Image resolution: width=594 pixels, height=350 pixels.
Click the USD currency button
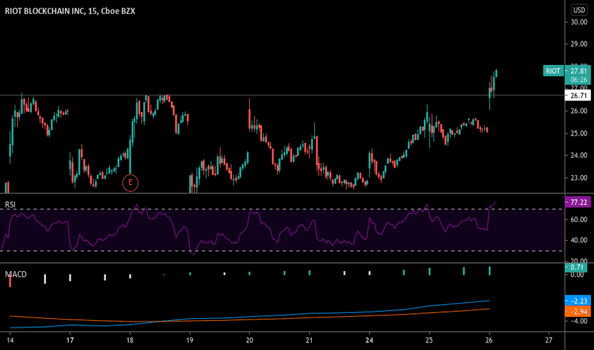click(x=579, y=10)
